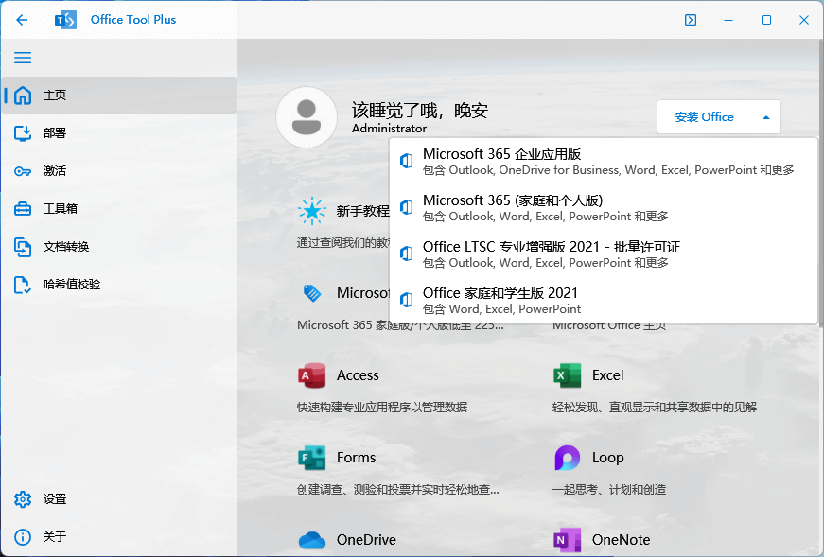Open 激活 page in the sidebar
824x557 pixels.
pyautogui.click(x=55, y=171)
